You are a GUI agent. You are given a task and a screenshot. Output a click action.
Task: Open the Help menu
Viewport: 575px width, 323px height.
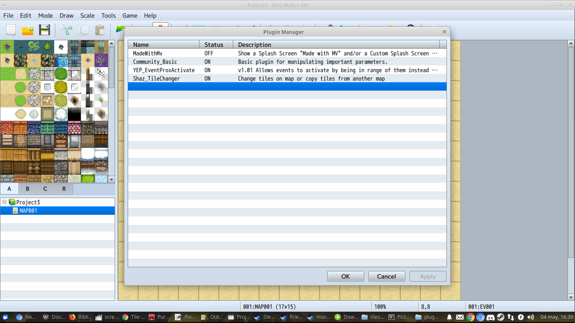click(150, 16)
